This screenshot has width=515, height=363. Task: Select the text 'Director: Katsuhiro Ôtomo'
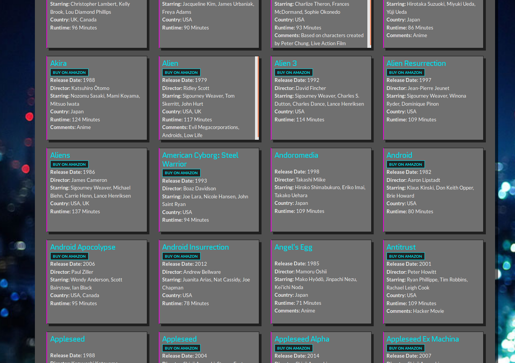point(80,88)
